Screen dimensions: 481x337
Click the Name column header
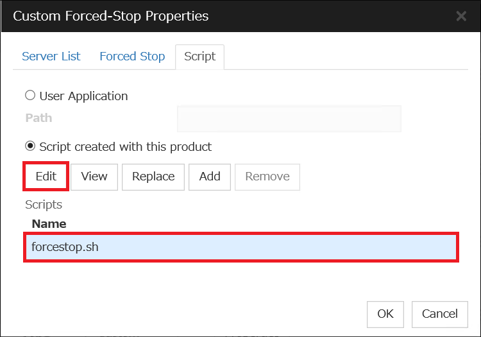coord(49,224)
